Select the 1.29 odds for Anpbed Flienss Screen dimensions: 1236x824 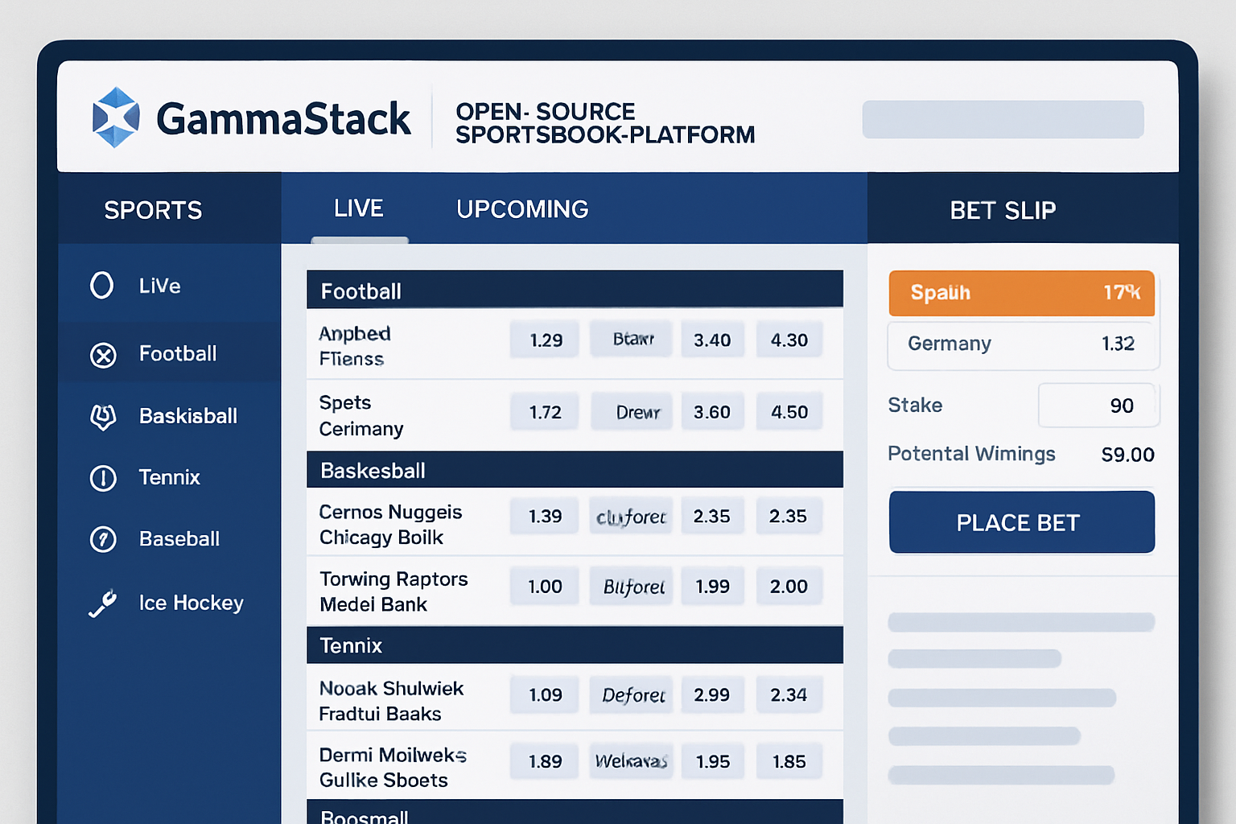(546, 340)
